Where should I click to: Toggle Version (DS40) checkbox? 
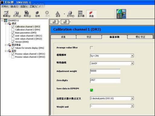pos(13,42)
